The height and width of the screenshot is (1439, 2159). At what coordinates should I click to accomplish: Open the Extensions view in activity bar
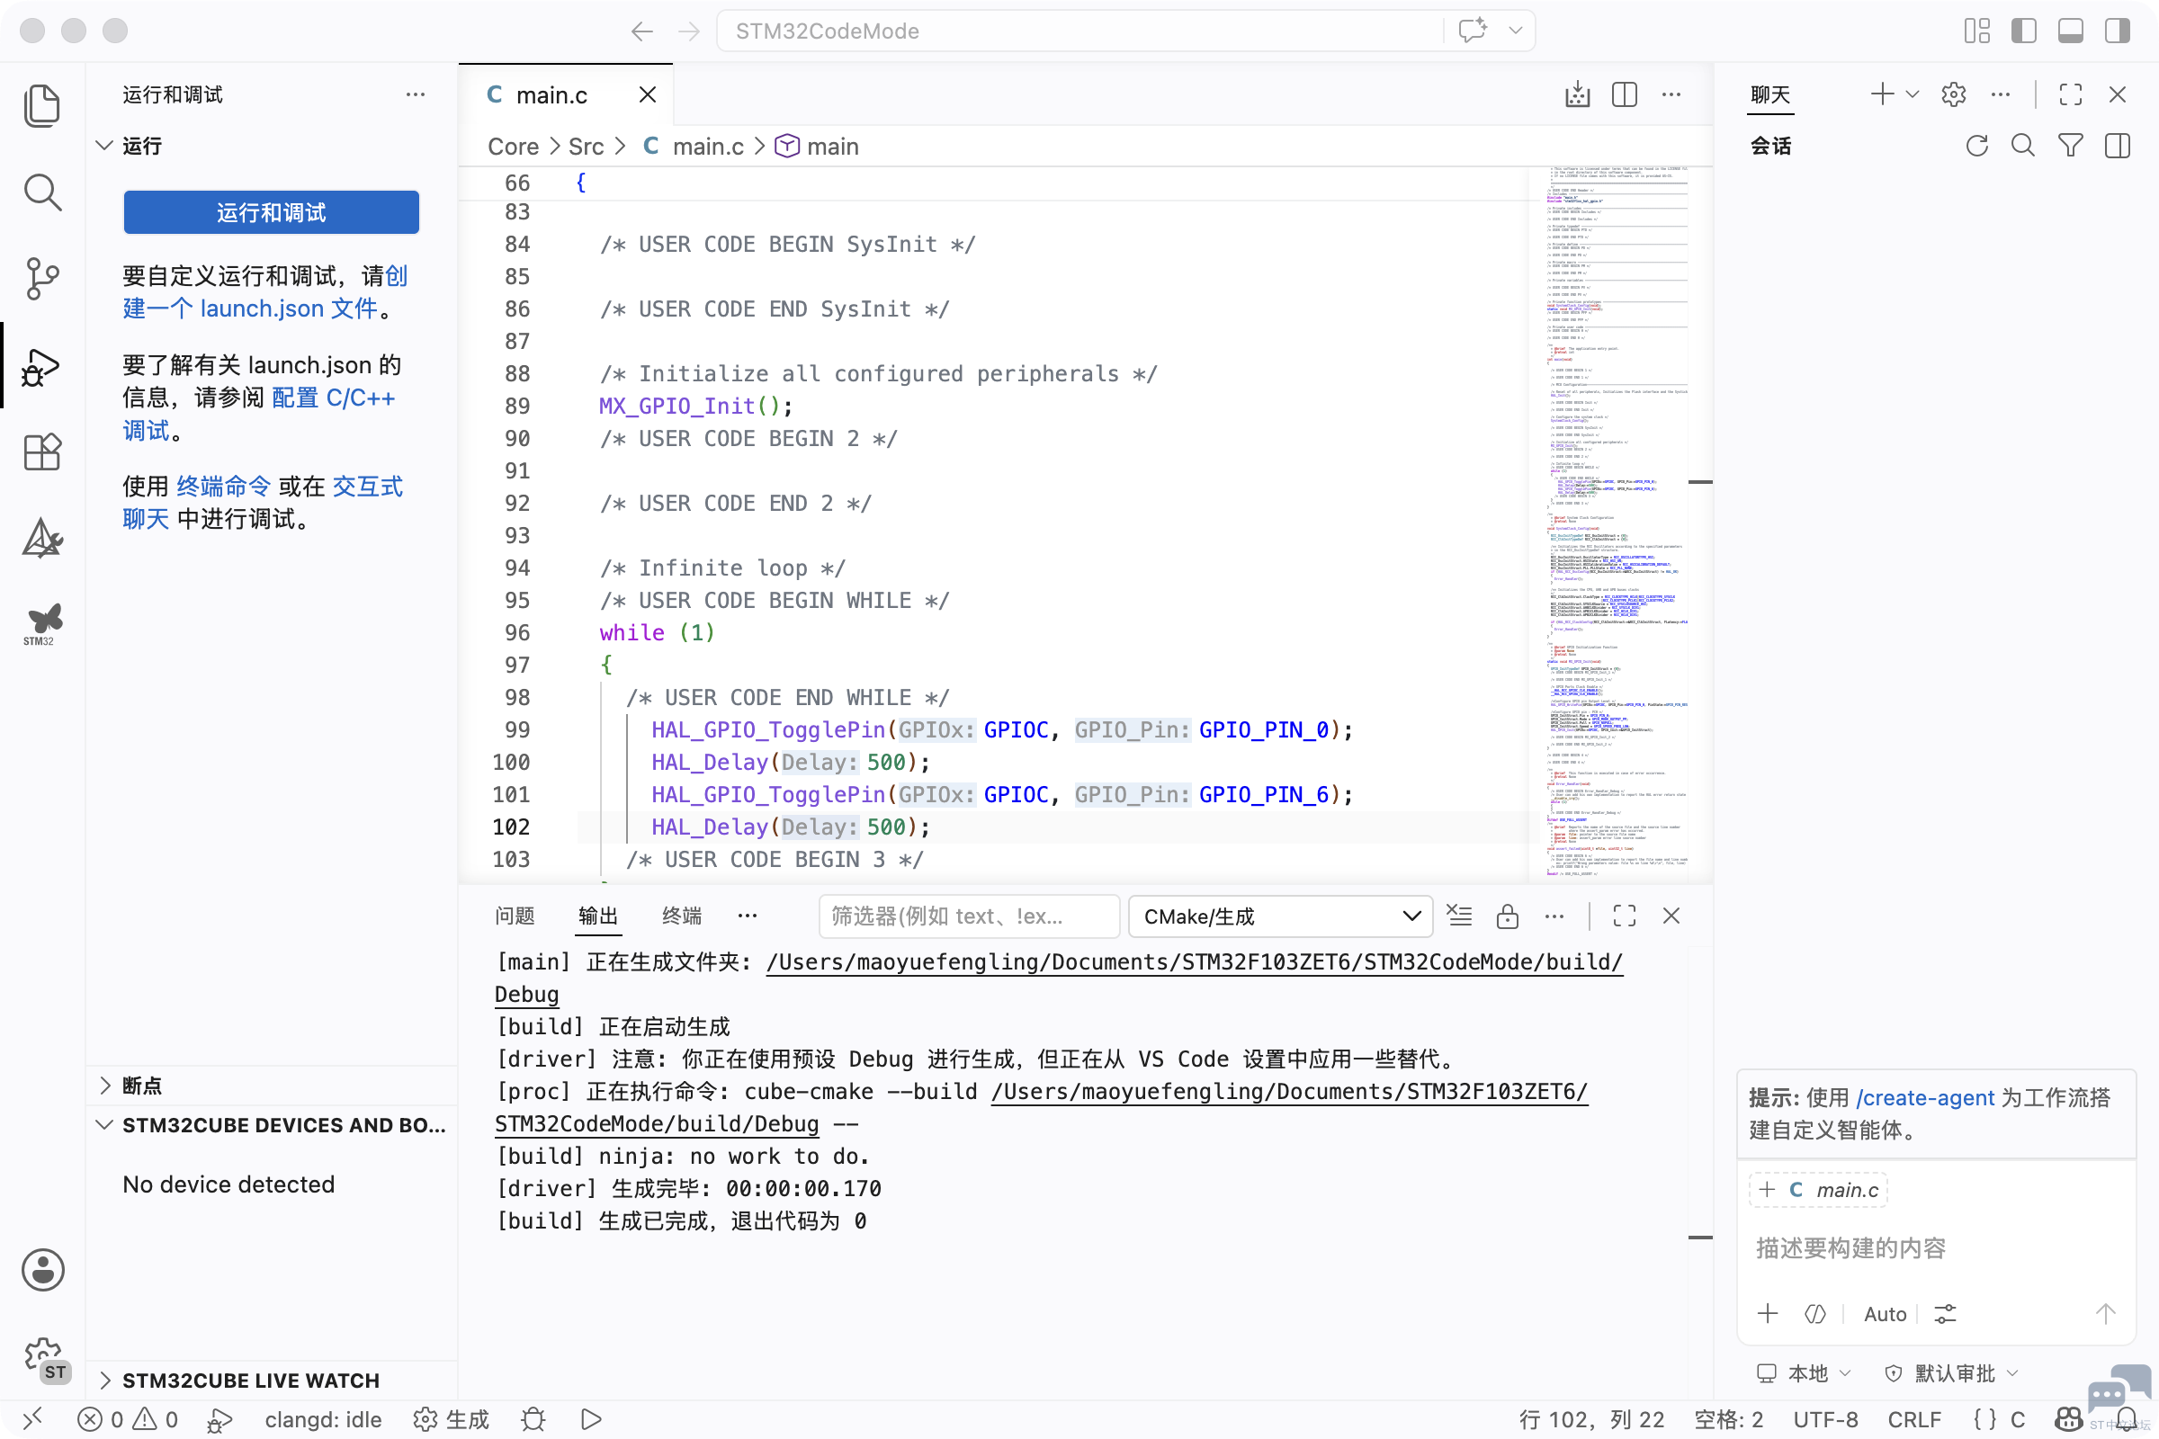[42, 451]
